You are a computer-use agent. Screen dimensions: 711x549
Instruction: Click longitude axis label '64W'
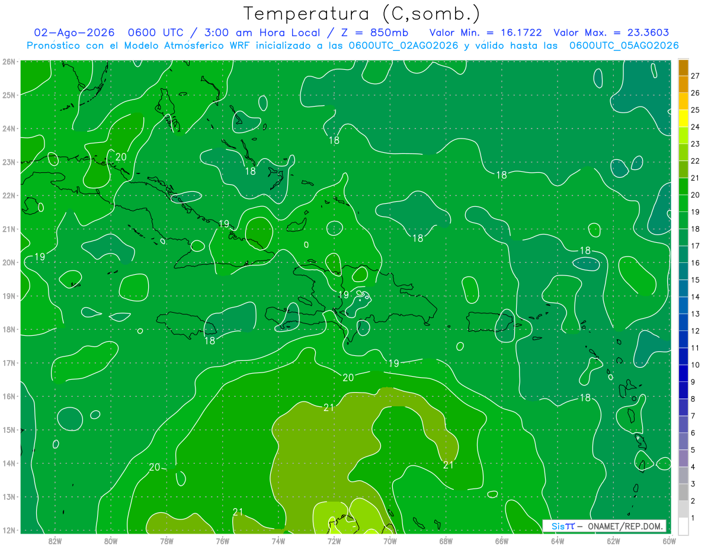(x=558, y=540)
